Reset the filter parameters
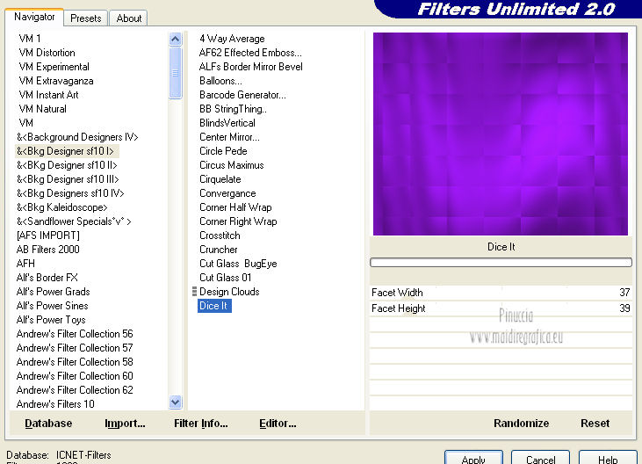 click(x=595, y=423)
